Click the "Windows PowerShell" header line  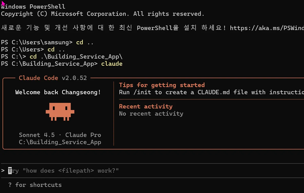(x=33, y=7)
